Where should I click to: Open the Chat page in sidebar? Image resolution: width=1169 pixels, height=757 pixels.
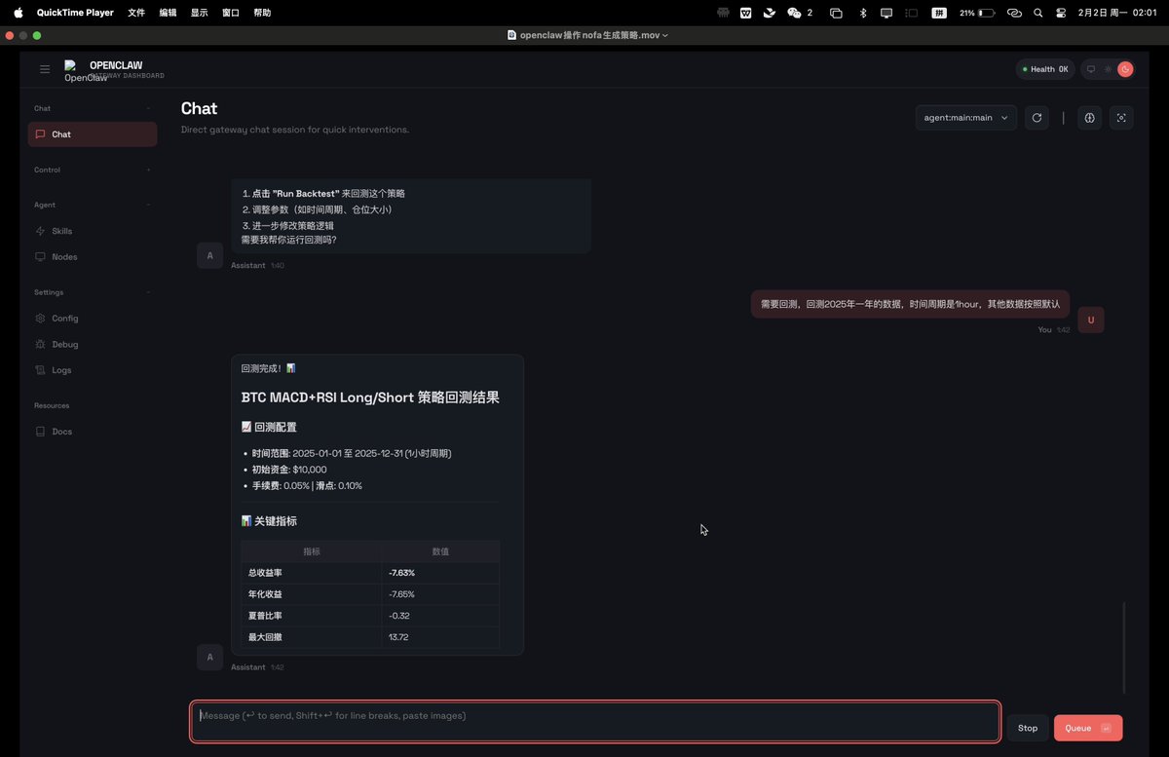[x=93, y=134]
